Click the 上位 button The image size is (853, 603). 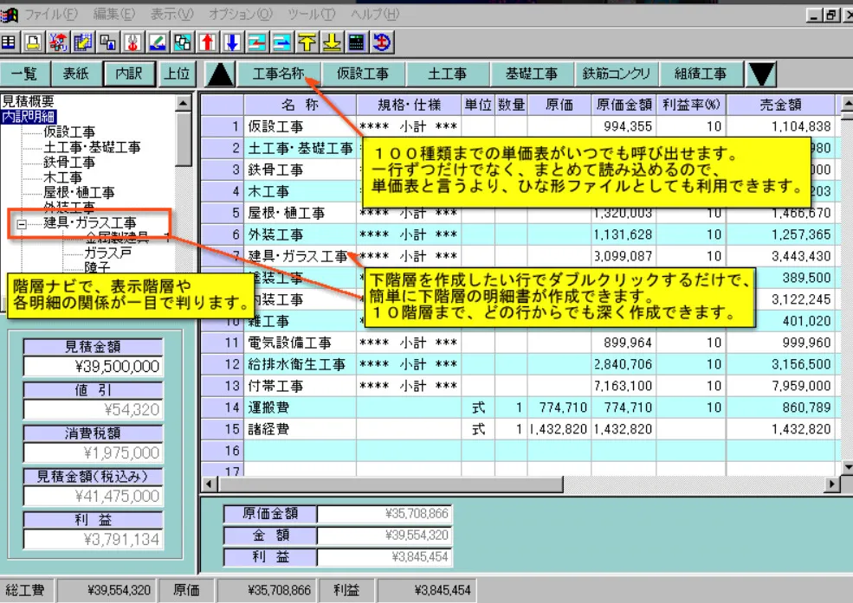click(178, 74)
